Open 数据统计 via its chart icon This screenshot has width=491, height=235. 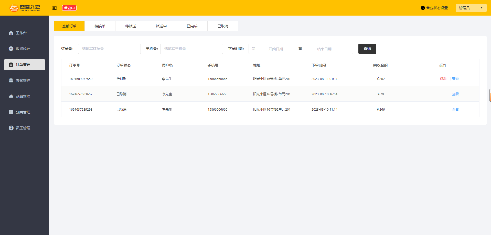point(11,49)
